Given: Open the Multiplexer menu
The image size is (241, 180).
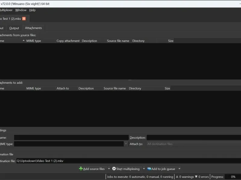Looking at the screenshot, I should (x=6, y=10).
